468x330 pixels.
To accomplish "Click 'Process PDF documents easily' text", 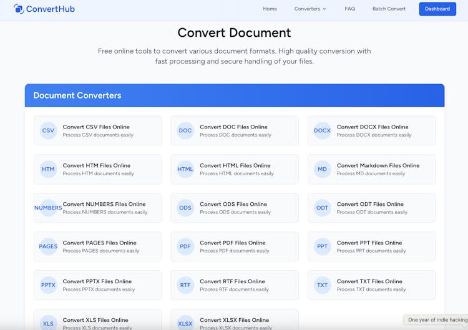I will [x=234, y=251].
